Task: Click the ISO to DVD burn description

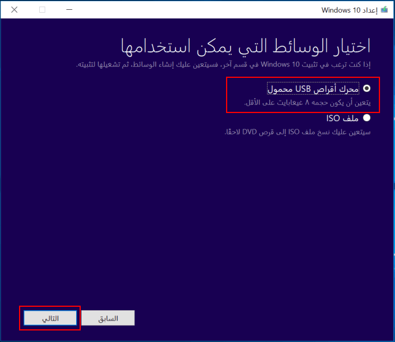Action: (x=297, y=132)
